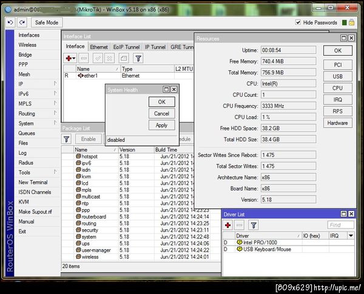Click the CPU Load value field

point(288,117)
